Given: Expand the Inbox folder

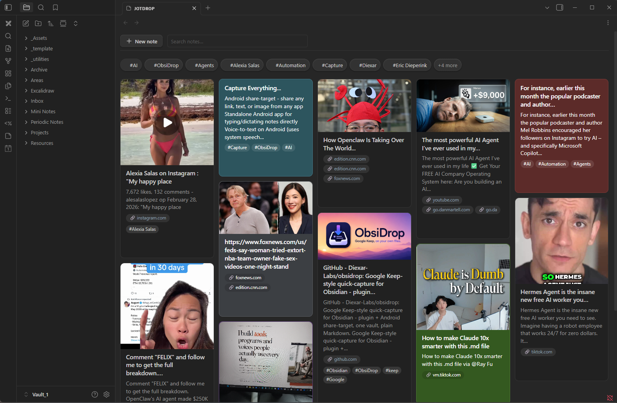Looking at the screenshot, I should point(26,101).
